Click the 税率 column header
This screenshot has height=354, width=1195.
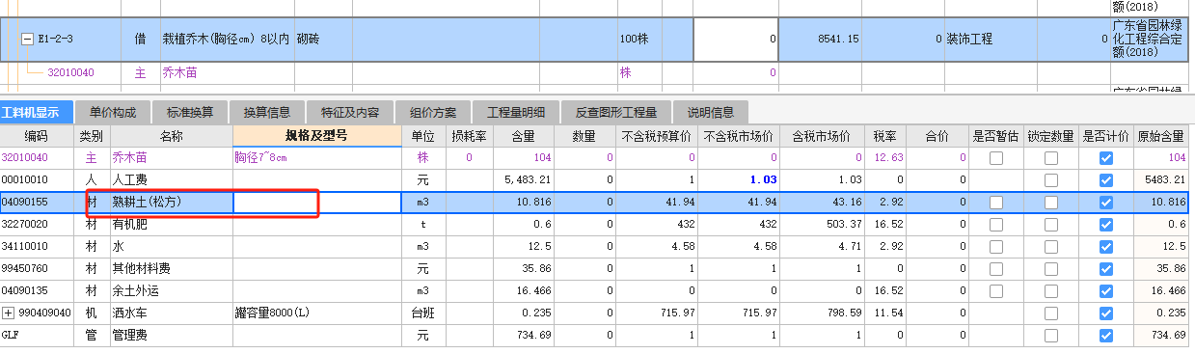click(884, 136)
